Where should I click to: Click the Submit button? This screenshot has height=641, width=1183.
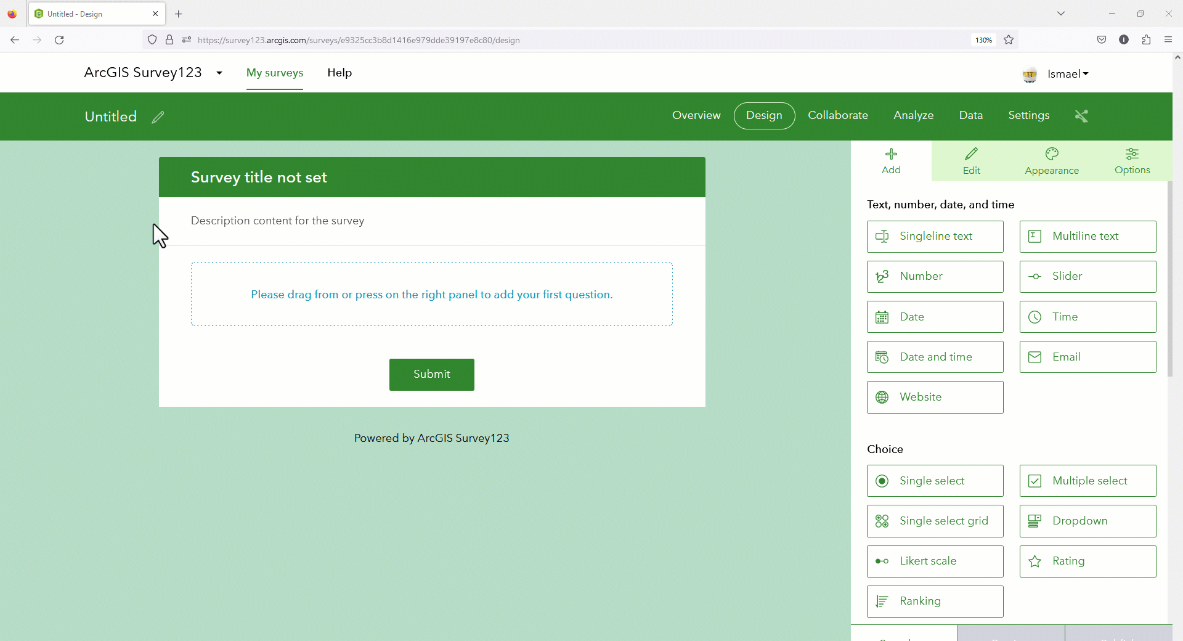point(431,375)
